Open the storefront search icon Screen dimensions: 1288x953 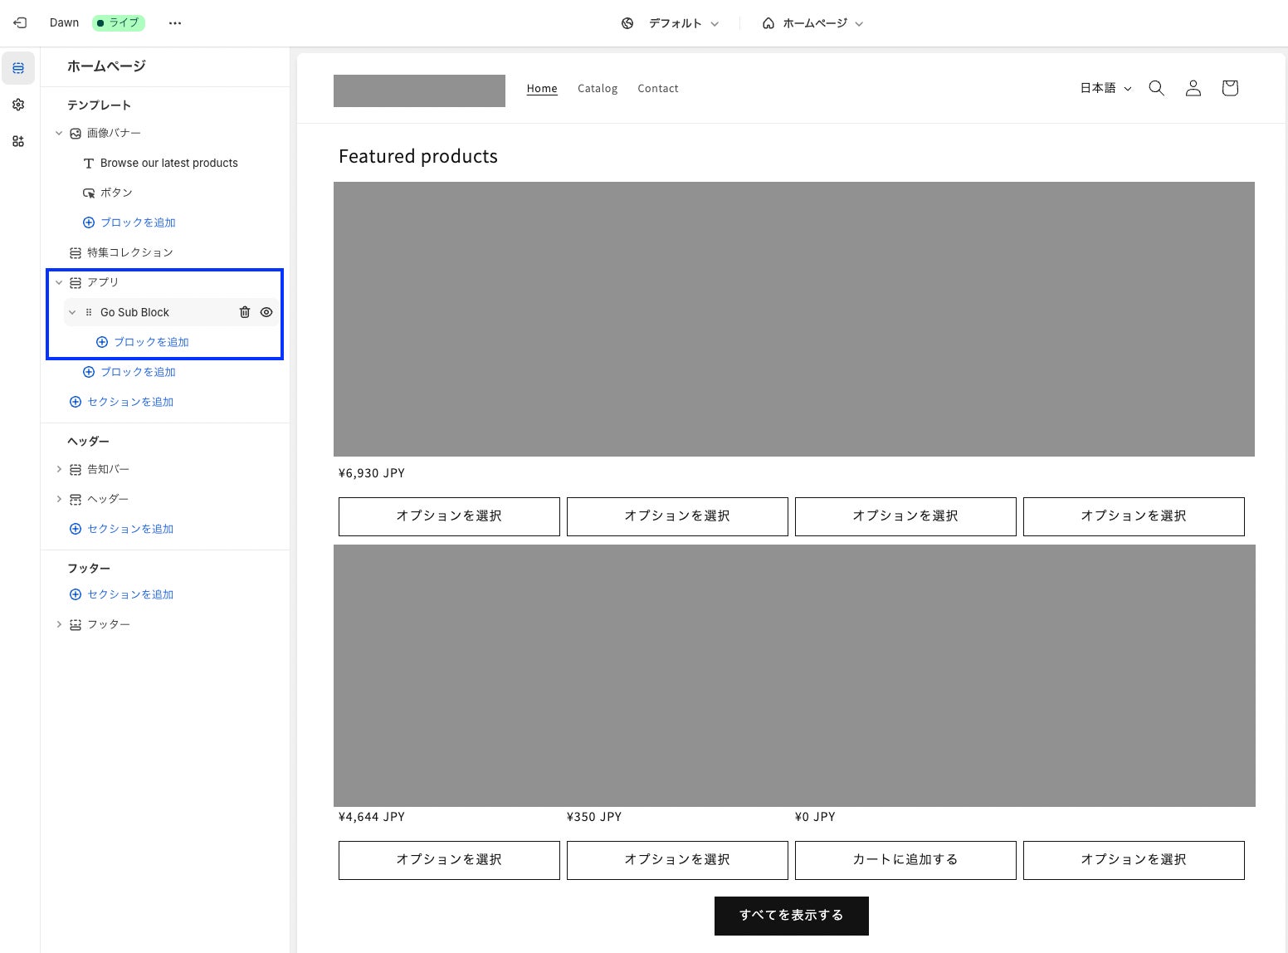point(1156,88)
